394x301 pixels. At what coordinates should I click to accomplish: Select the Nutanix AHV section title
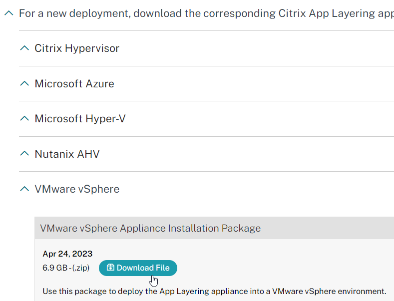[67, 154]
